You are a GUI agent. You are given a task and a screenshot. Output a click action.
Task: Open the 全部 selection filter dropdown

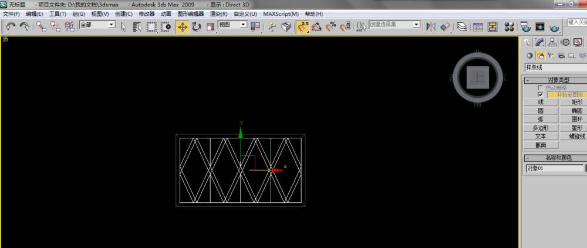coord(97,25)
